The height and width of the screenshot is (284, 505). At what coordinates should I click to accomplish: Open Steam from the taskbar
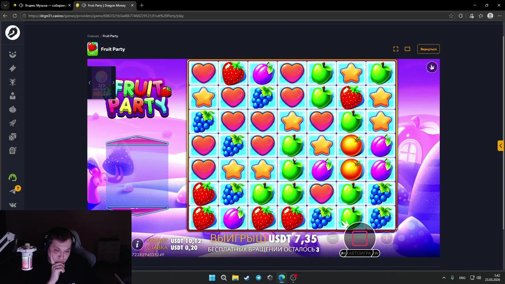[x=247, y=278]
